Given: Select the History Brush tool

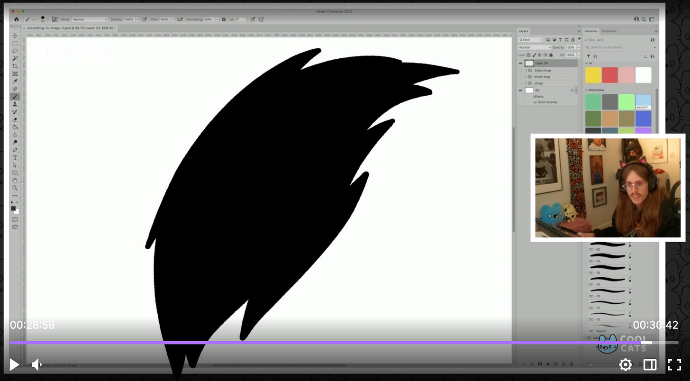Looking at the screenshot, I should point(15,112).
